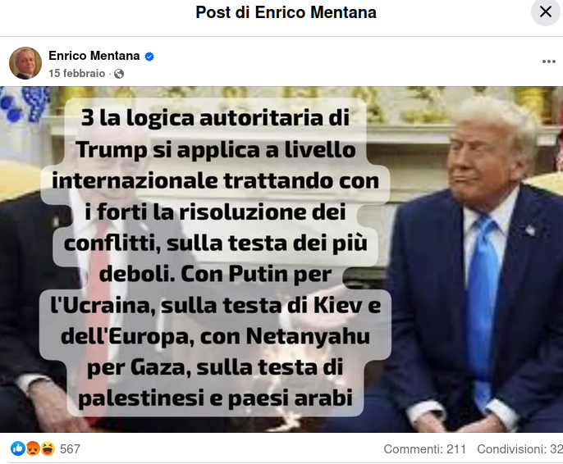Image resolution: width=563 pixels, height=464 pixels.
Task: Open the Enrico Mentana name link
Action: (94, 56)
